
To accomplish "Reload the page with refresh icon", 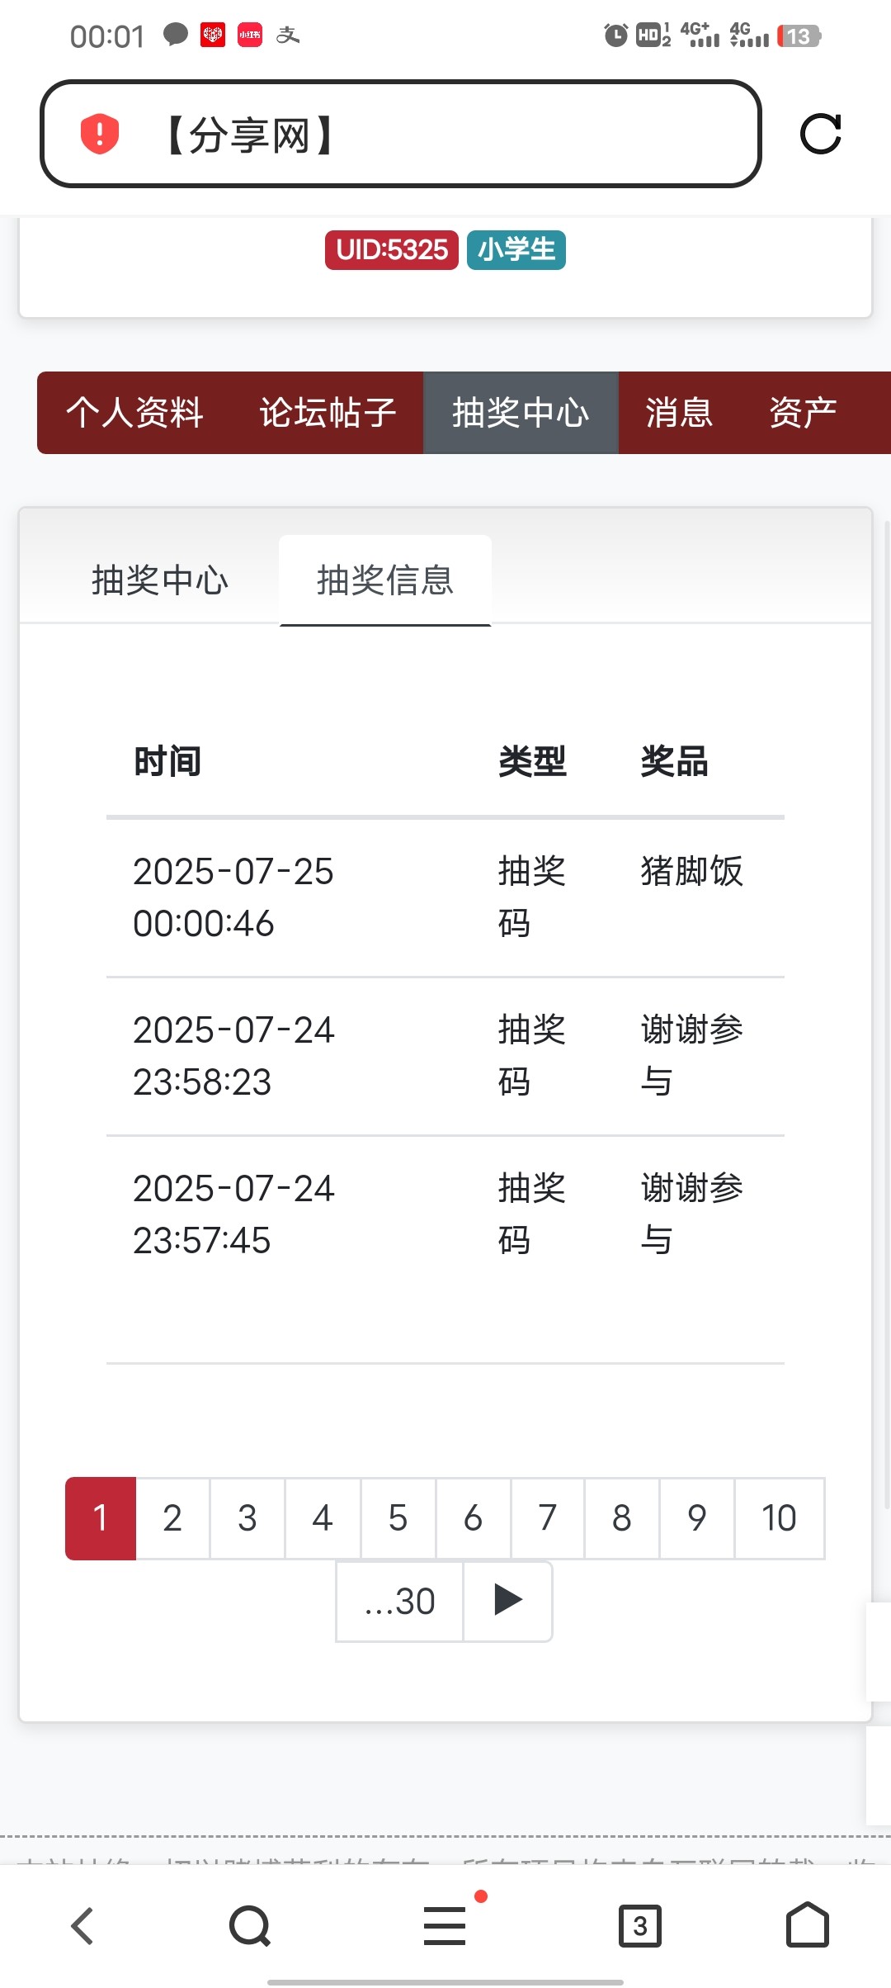I will [x=820, y=134].
